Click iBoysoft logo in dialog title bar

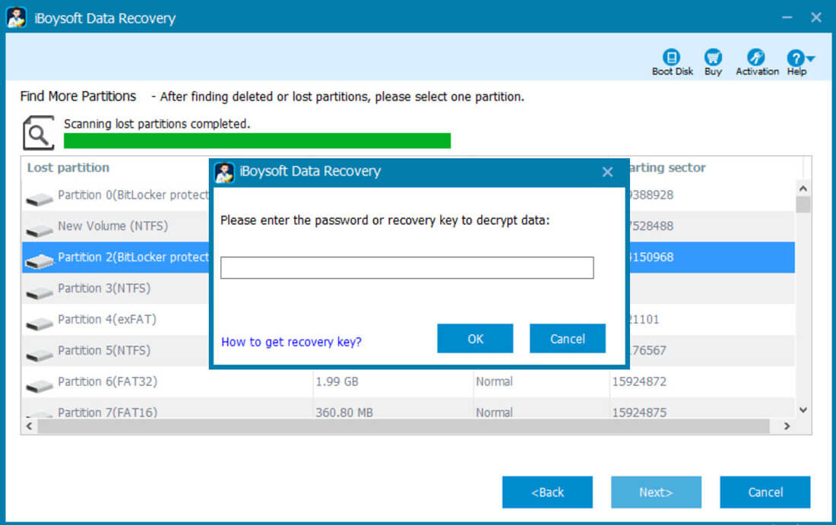coord(224,172)
